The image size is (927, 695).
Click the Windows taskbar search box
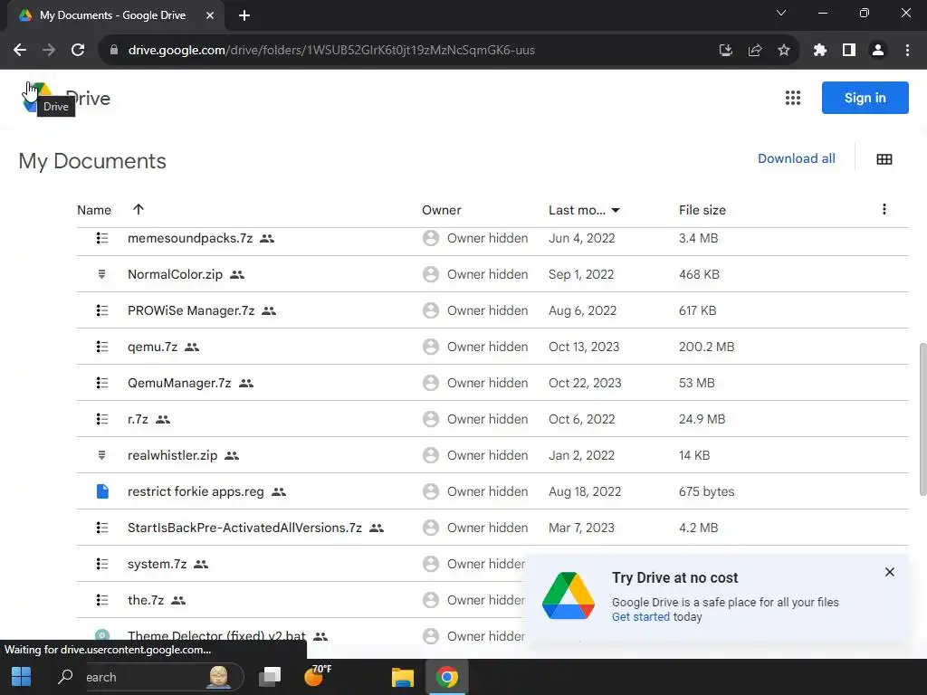click(x=149, y=677)
